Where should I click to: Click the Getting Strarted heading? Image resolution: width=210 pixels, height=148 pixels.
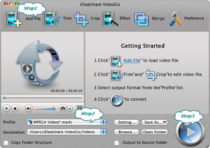pos(143,46)
